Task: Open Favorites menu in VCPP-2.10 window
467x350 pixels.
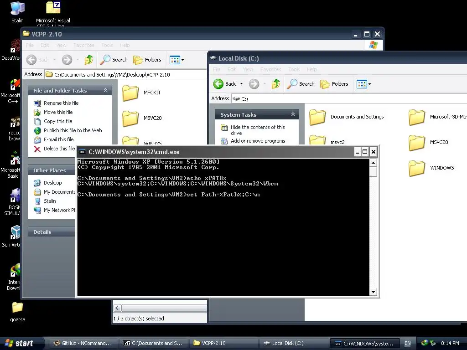Action: (x=84, y=45)
